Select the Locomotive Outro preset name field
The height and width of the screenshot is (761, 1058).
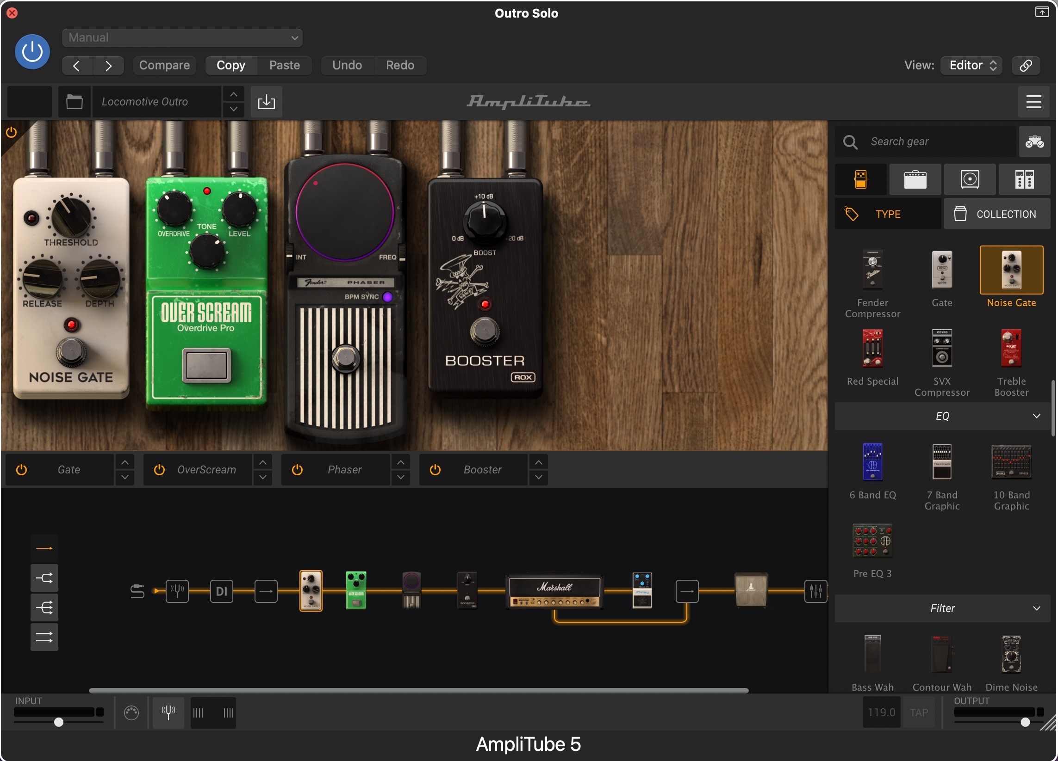(156, 102)
